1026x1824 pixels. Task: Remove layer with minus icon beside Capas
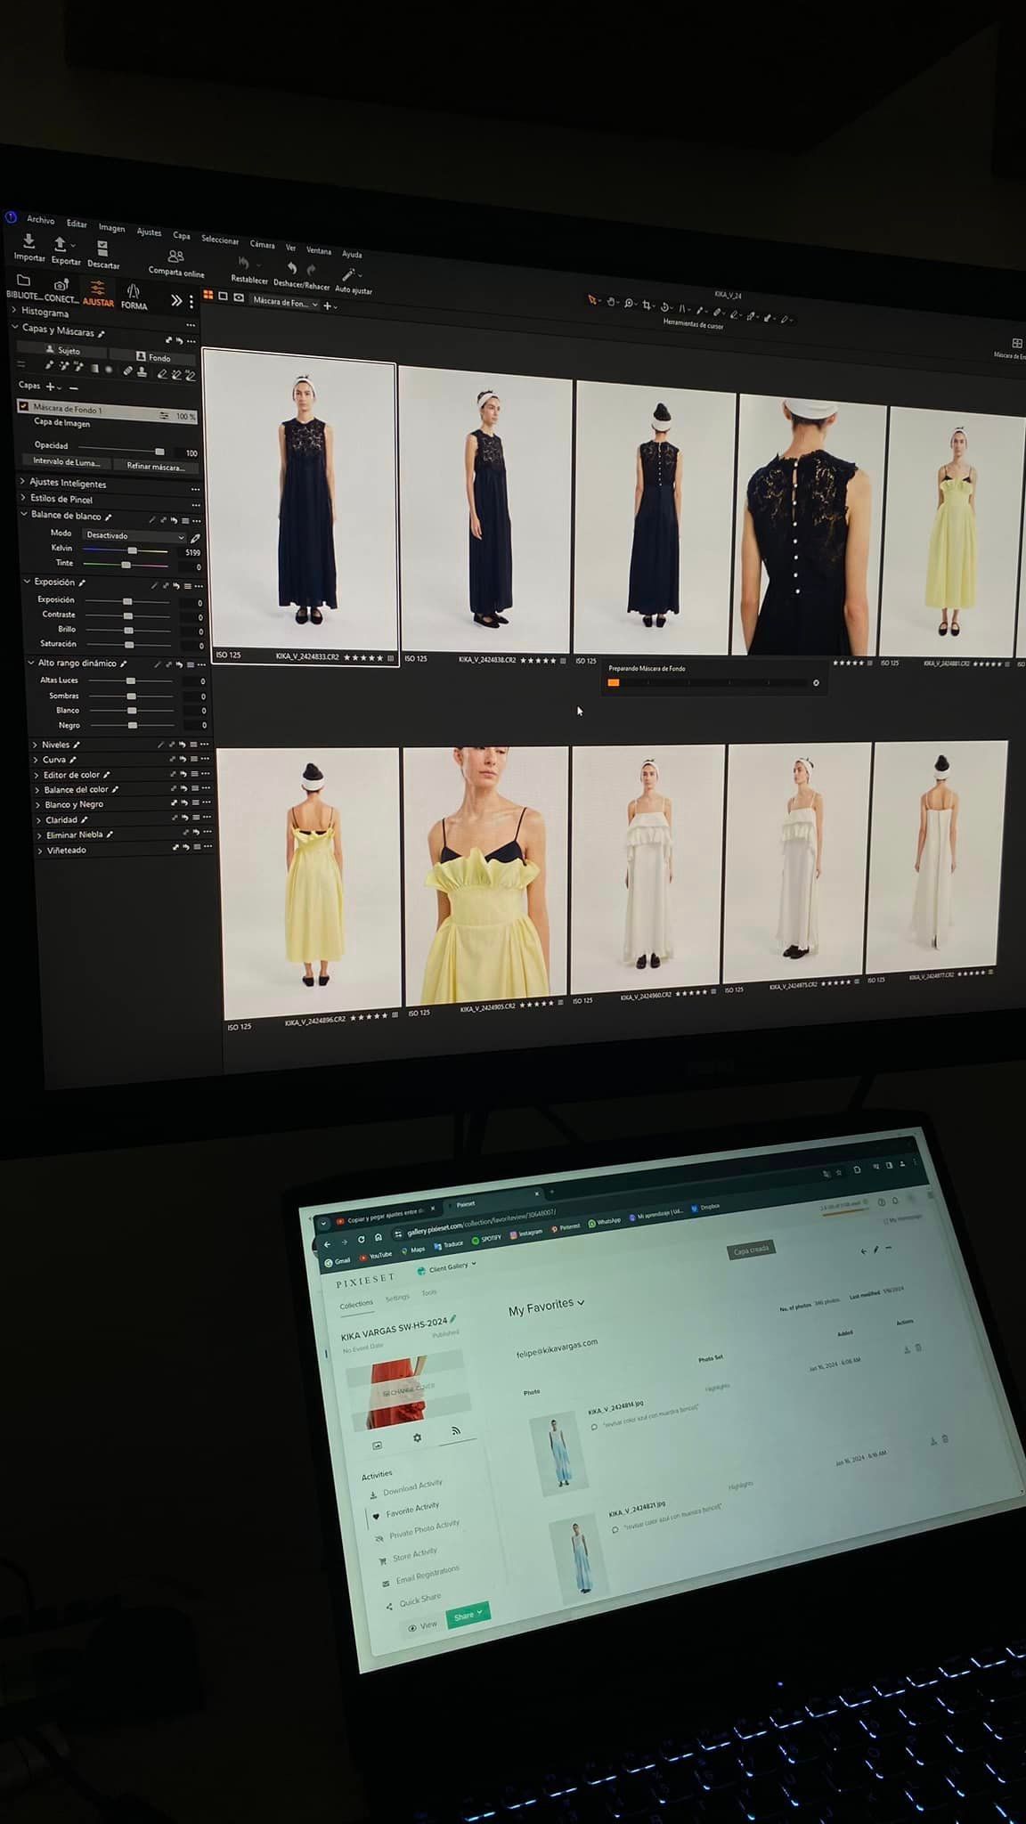(74, 387)
